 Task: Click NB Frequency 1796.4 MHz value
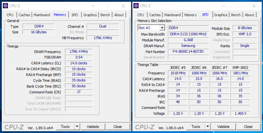(x=103, y=38)
